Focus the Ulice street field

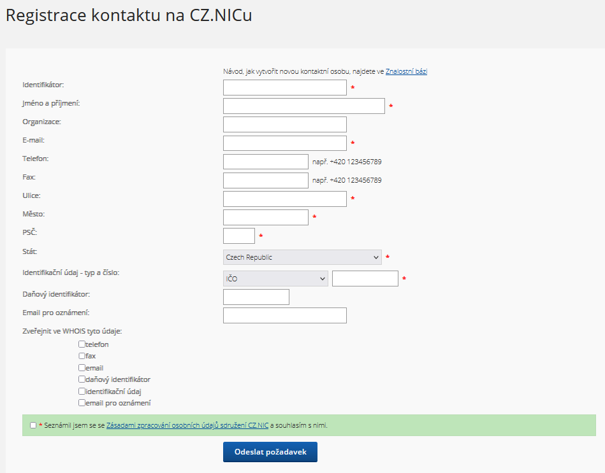click(285, 199)
